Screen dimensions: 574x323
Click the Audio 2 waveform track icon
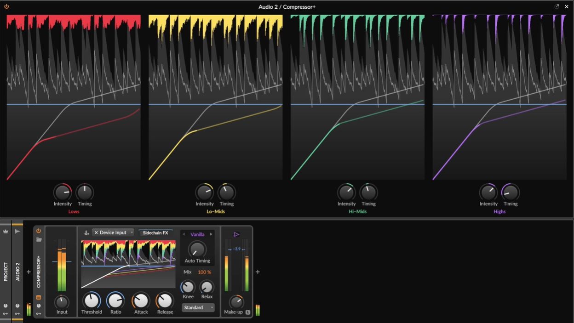tap(17, 231)
